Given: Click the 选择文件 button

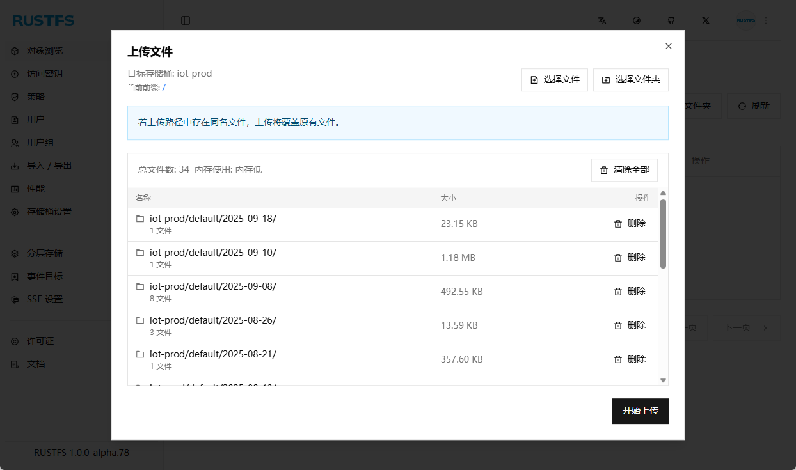Looking at the screenshot, I should click(555, 80).
